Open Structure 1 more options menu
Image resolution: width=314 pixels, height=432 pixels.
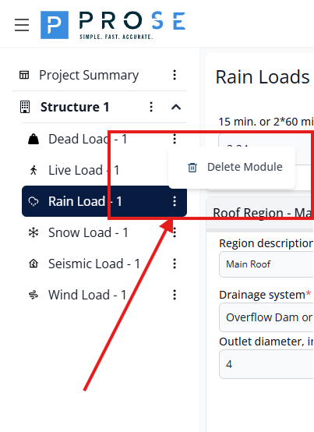(x=151, y=107)
